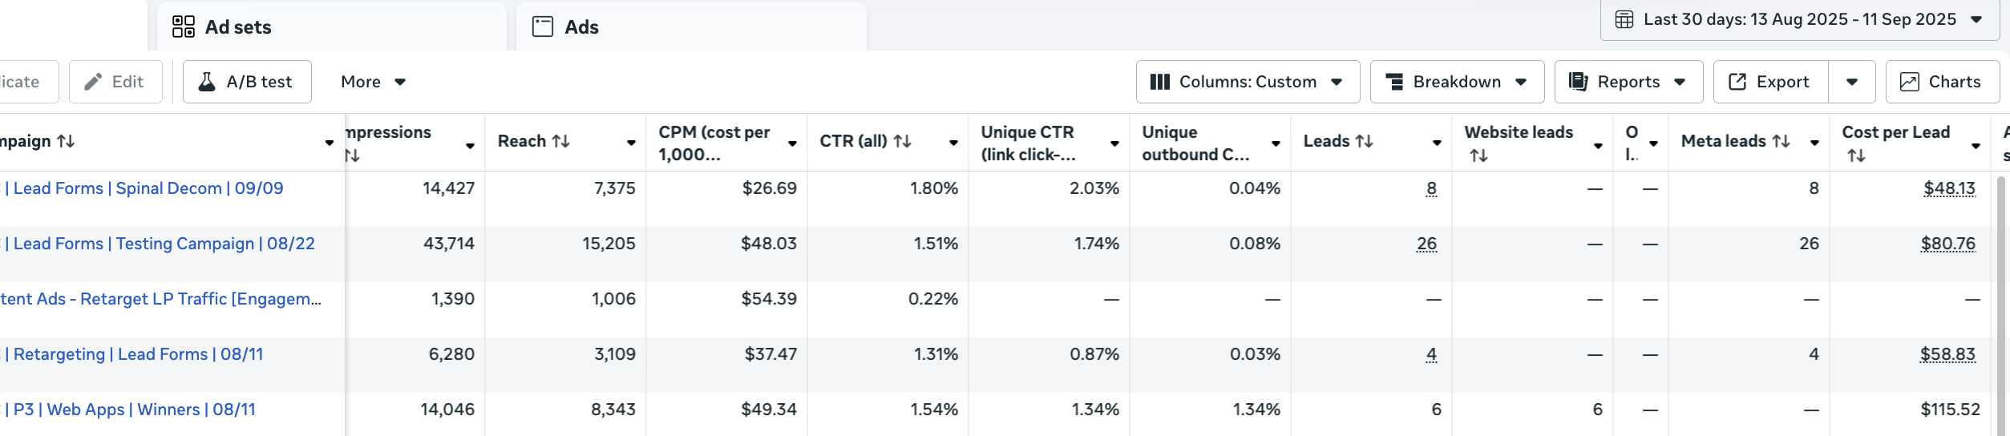Click the Columns bars icon
2010x436 pixels.
(1159, 82)
